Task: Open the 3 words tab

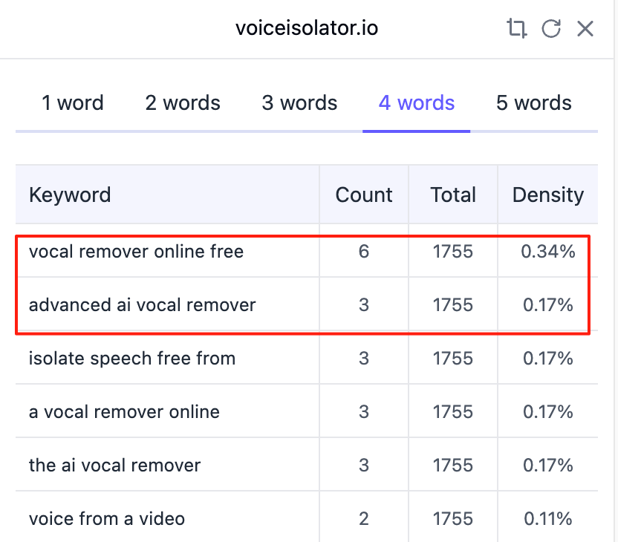Action: 299,103
